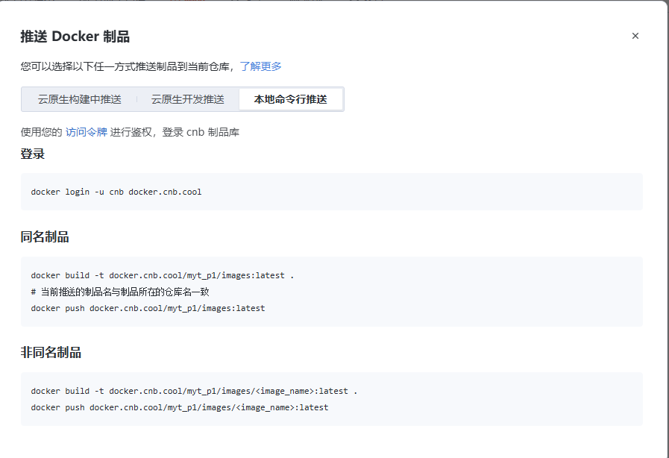
Task: Click the docker push command under 同名制品
Action: coord(148,308)
